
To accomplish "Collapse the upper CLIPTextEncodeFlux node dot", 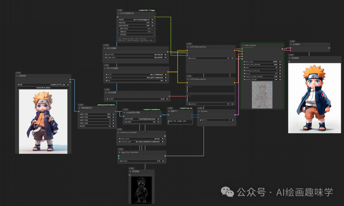I will click(x=188, y=47).
